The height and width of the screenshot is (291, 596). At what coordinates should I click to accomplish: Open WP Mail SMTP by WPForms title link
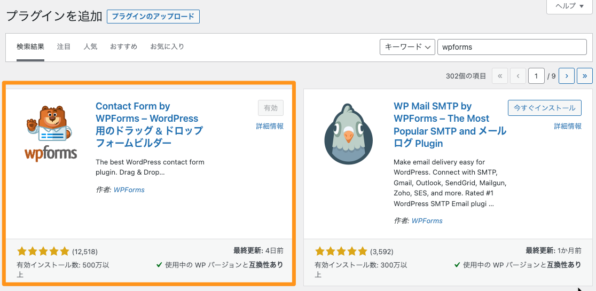[x=450, y=124]
